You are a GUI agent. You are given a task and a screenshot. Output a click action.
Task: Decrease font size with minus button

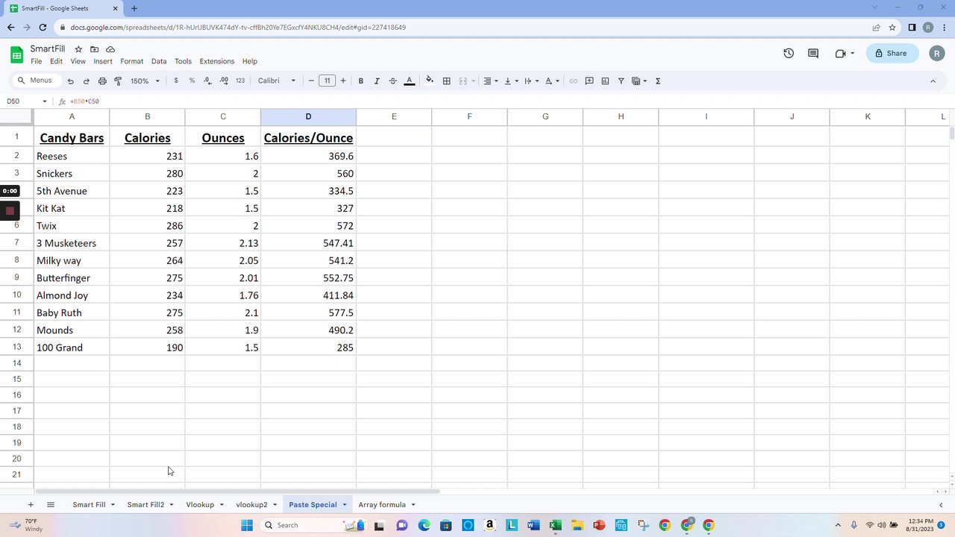311,81
